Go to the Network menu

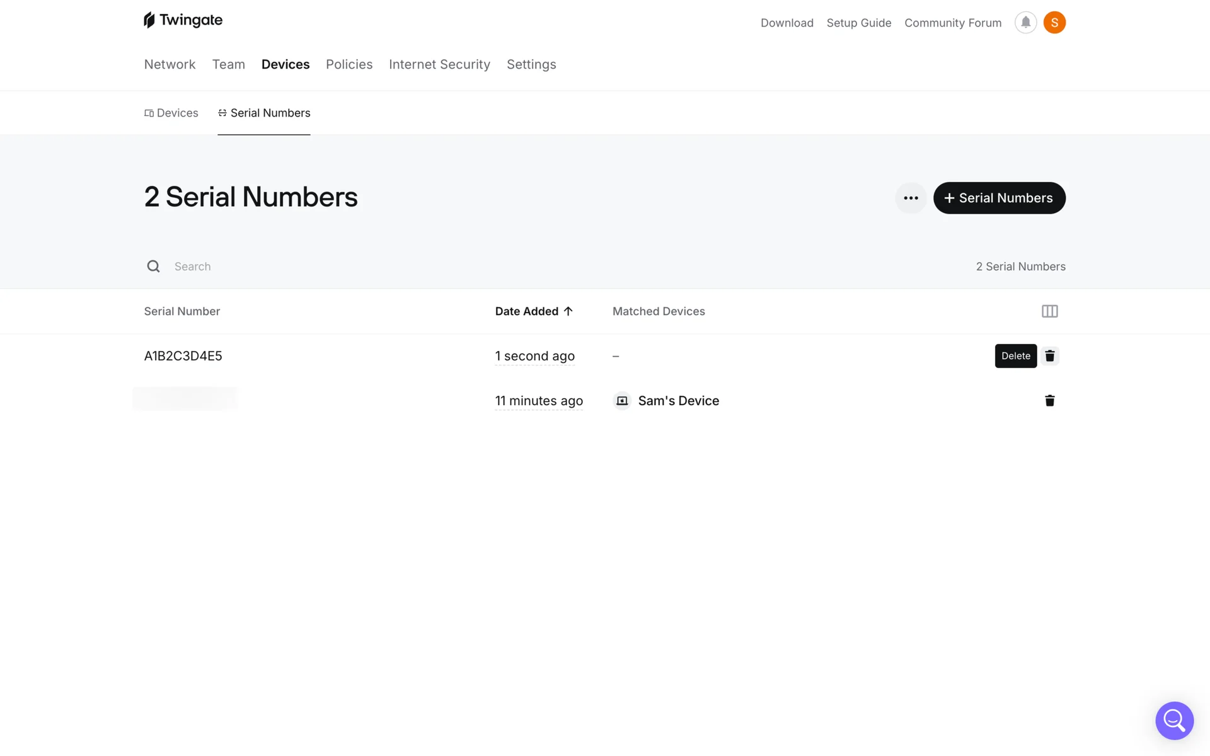pos(170,64)
